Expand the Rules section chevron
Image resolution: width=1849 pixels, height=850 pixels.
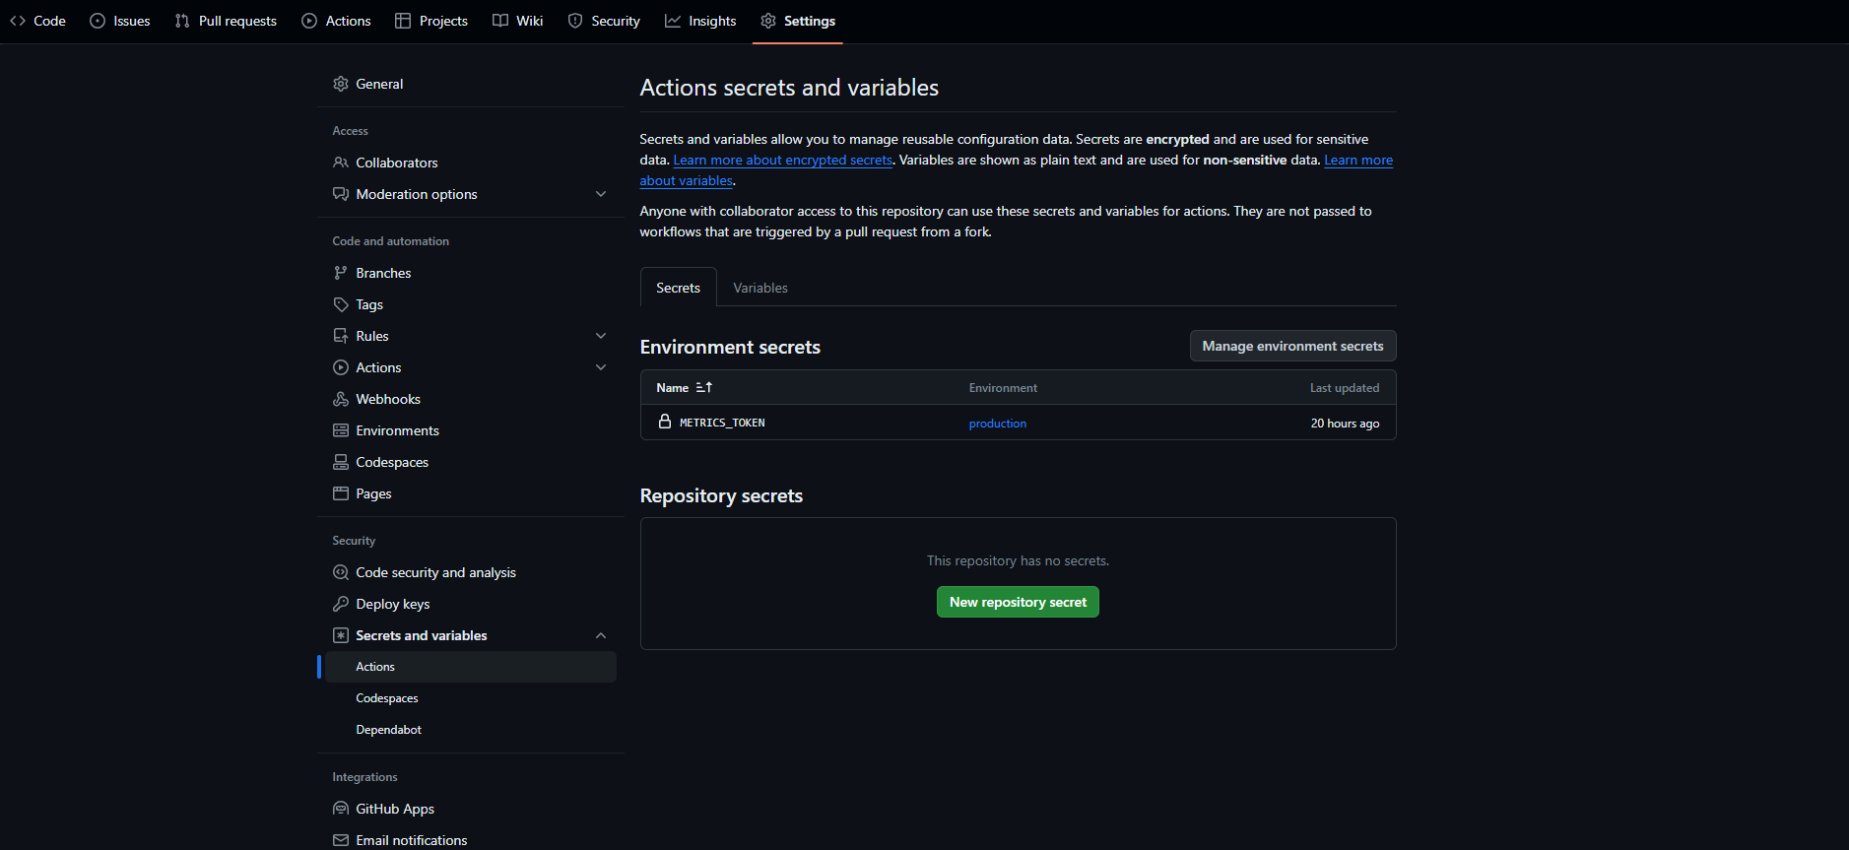coord(601,336)
